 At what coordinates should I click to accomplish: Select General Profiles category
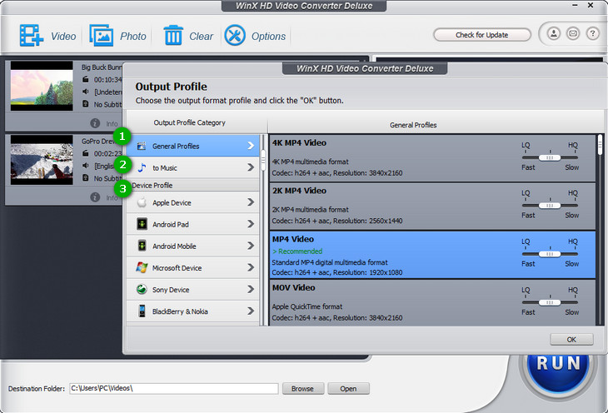click(192, 146)
